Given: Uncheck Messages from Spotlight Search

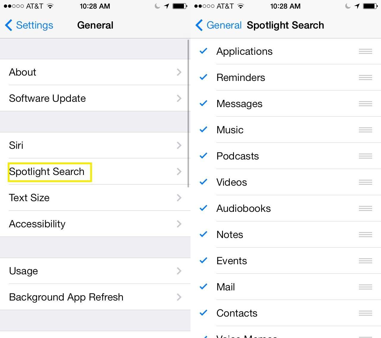Looking at the screenshot, I should 204,104.
